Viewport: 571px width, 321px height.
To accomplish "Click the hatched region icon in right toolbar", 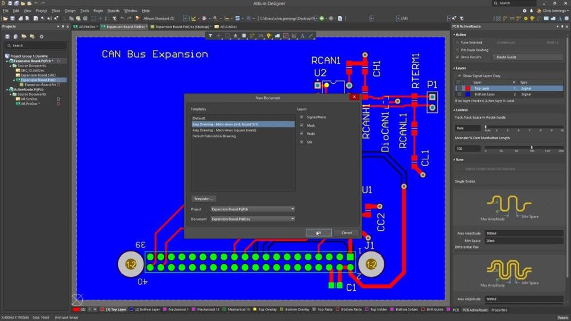I will [x=497, y=18].
